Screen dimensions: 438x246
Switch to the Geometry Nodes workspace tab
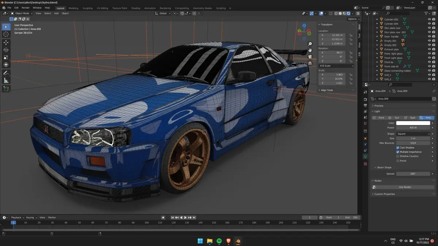(202, 8)
